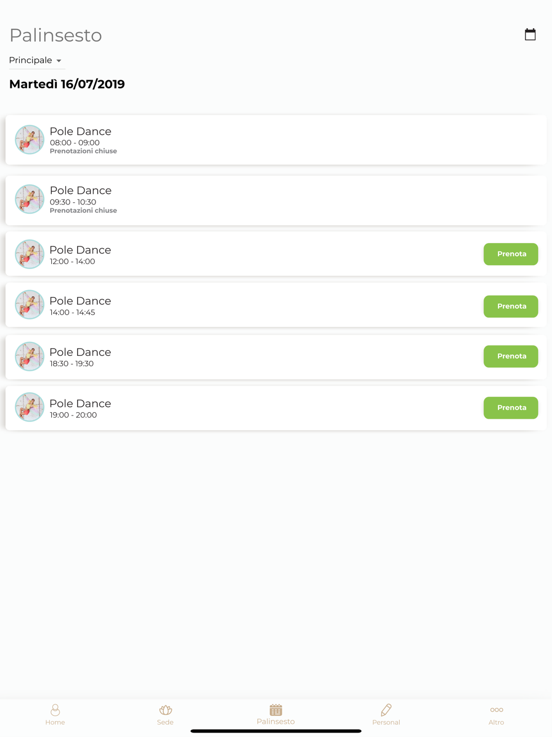This screenshot has height=737, width=552.
Task: Book the 12:00 - 14:00 class with Prenota
Action: click(511, 254)
